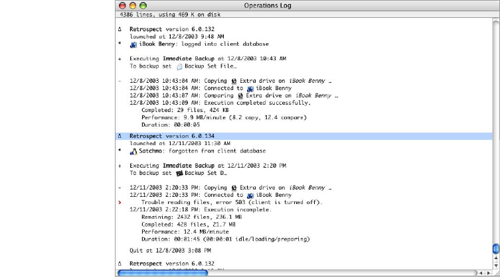Viewport: 500px width, 277px height.
Task: Click 'To backup set Backup Set D' text
Action: point(178,173)
